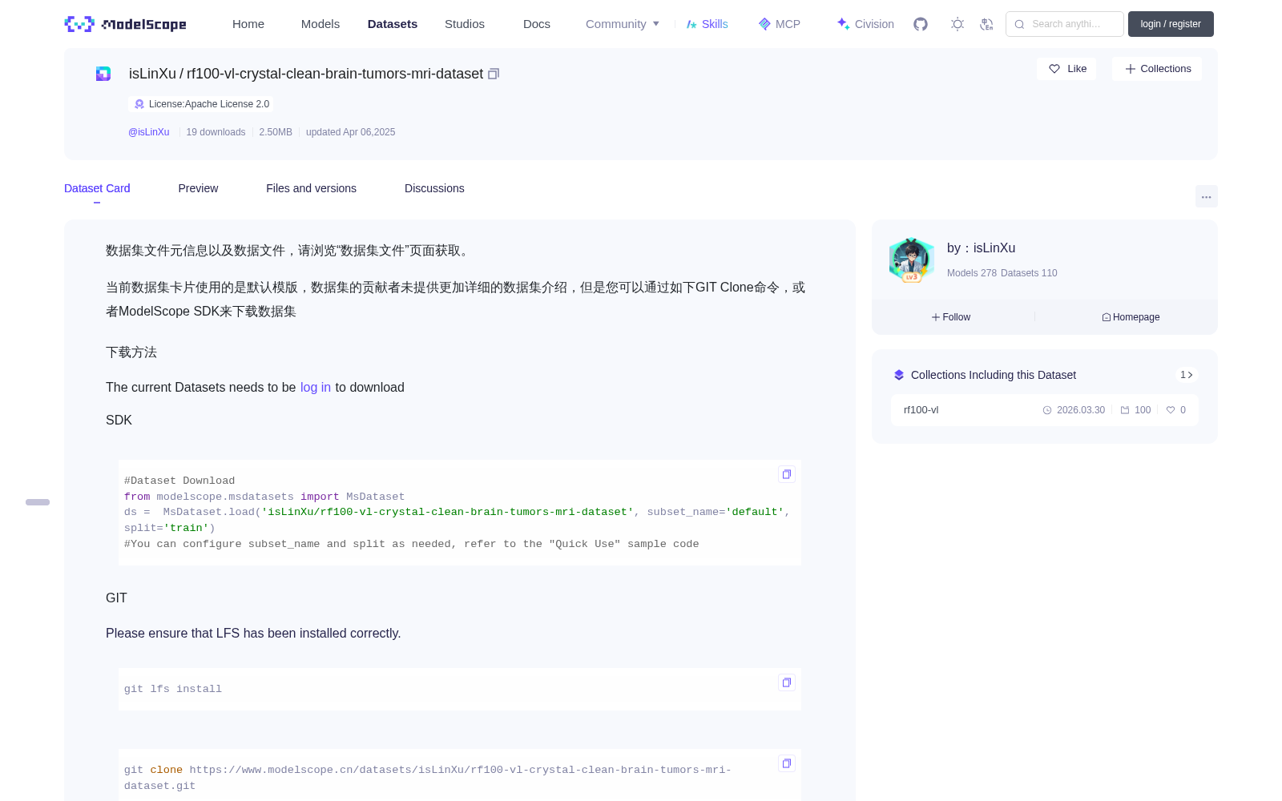Add dataset to Collections
The width and height of the screenshot is (1282, 801).
pos(1157,69)
